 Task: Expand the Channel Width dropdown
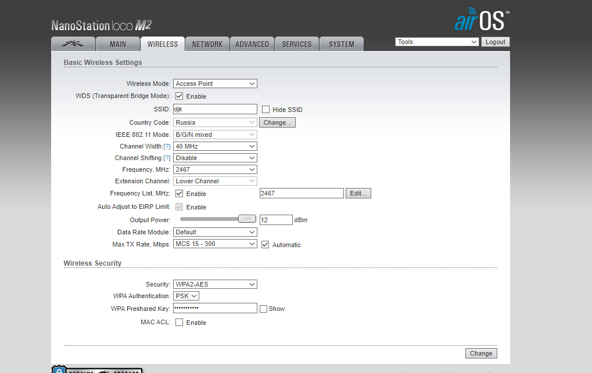pos(215,146)
